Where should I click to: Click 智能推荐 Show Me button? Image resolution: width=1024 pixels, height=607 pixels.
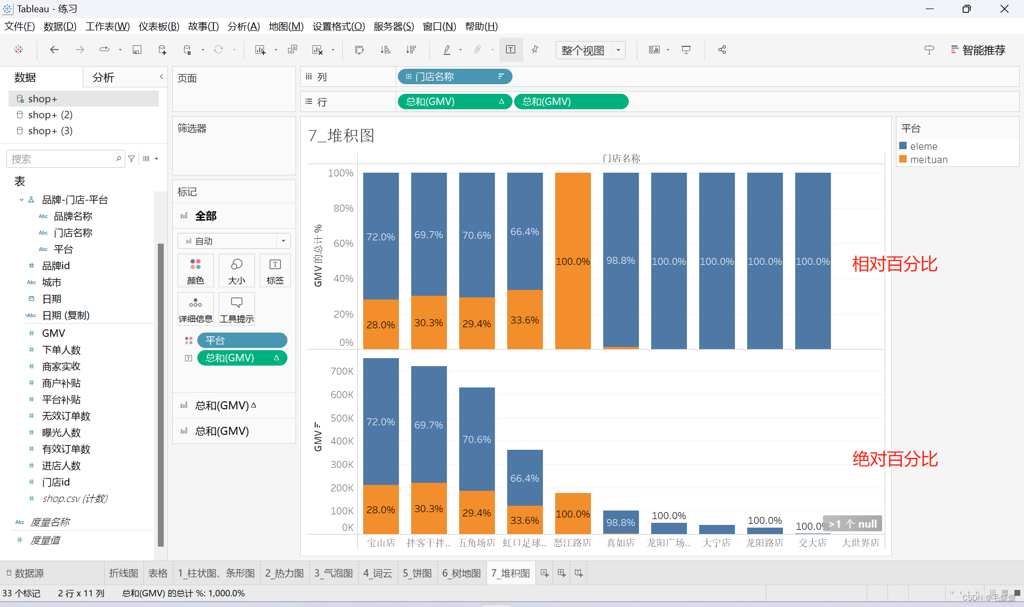coord(978,50)
